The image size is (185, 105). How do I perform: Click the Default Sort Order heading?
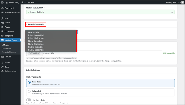pyautogui.click(x=36, y=24)
